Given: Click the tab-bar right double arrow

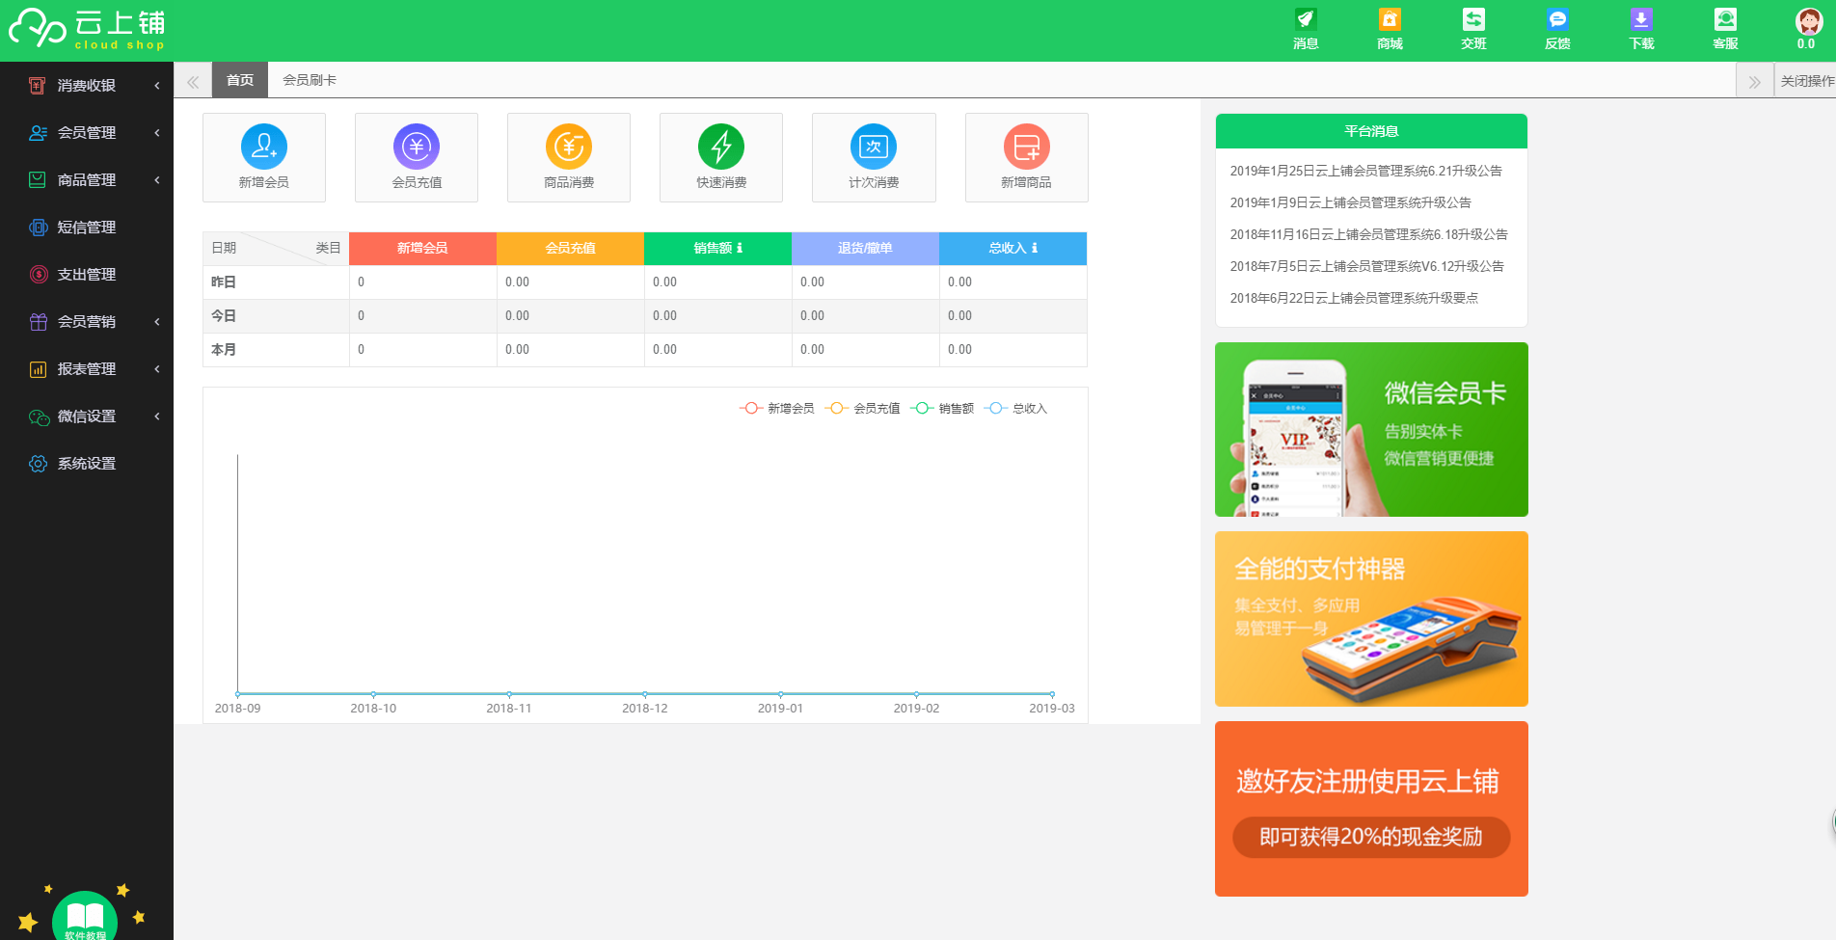Looking at the screenshot, I should click(x=1754, y=81).
